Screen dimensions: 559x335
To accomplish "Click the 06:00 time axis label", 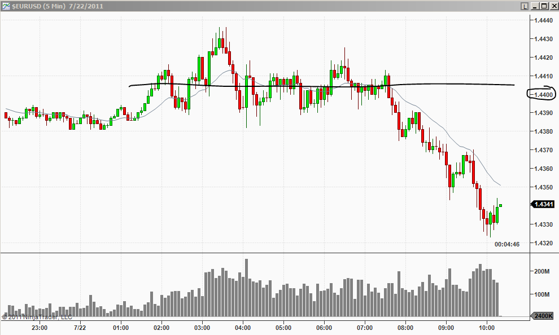I will click(x=324, y=328).
